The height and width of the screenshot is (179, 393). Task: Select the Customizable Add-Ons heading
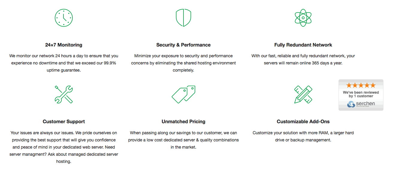coord(303,122)
